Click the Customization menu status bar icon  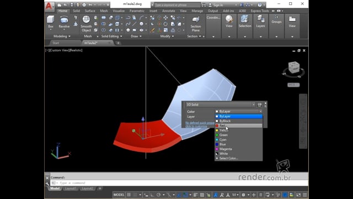pos(305,195)
